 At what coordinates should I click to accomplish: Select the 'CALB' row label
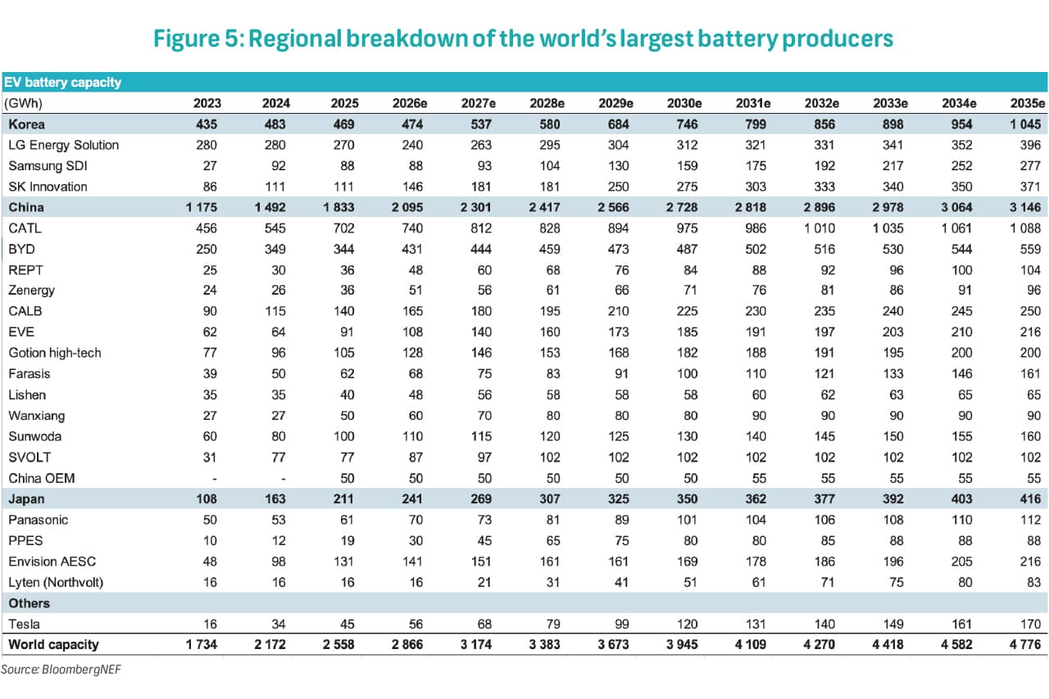25,311
